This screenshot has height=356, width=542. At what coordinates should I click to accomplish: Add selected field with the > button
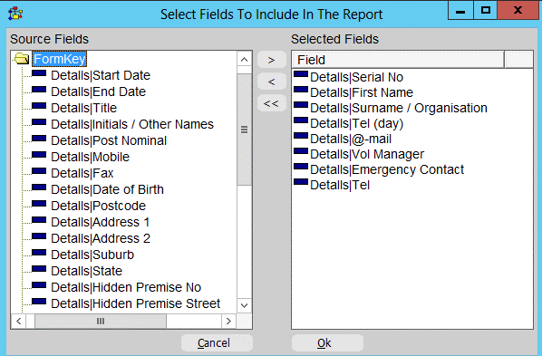click(x=272, y=60)
